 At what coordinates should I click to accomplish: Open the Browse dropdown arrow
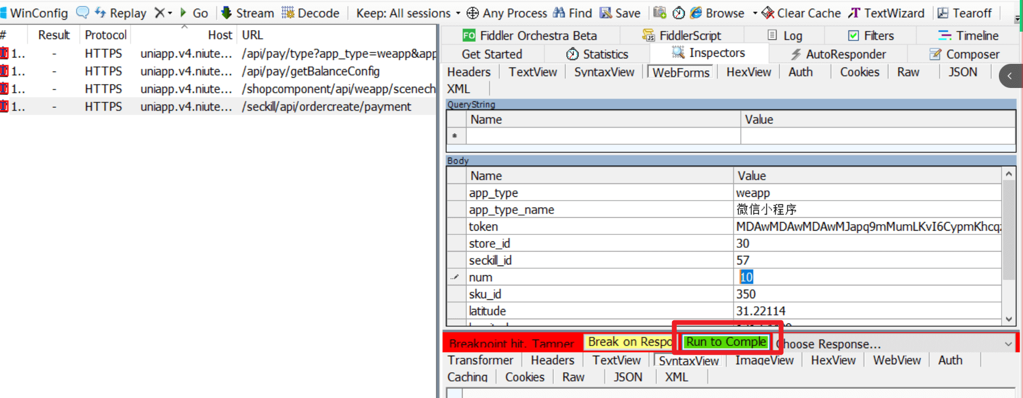pyautogui.click(x=755, y=13)
